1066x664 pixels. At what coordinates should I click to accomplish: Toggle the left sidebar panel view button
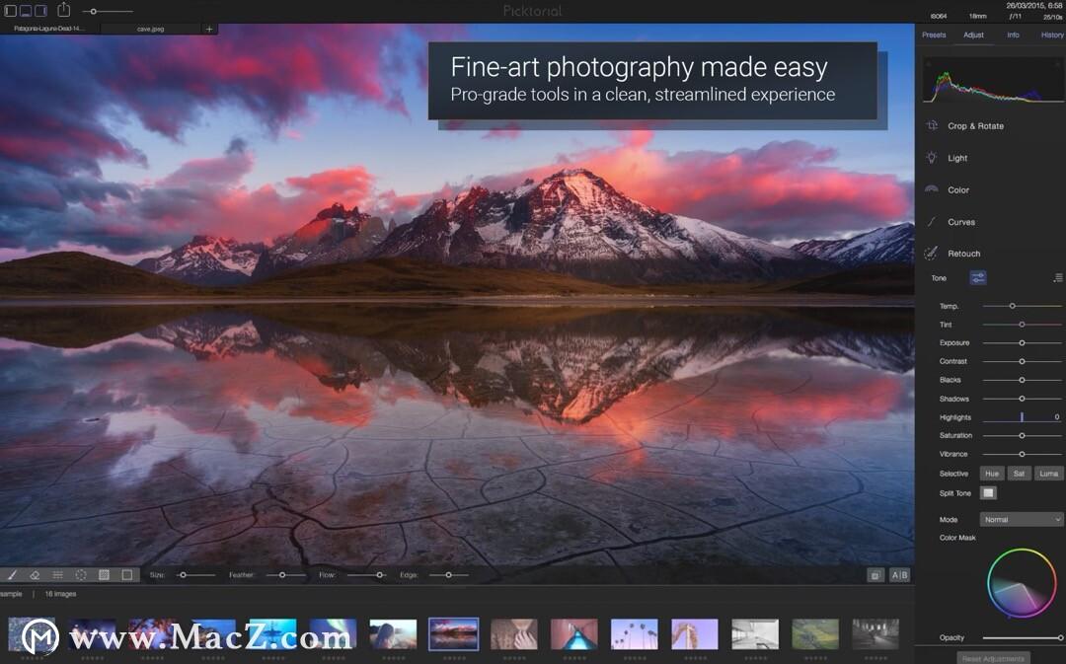[x=11, y=11]
